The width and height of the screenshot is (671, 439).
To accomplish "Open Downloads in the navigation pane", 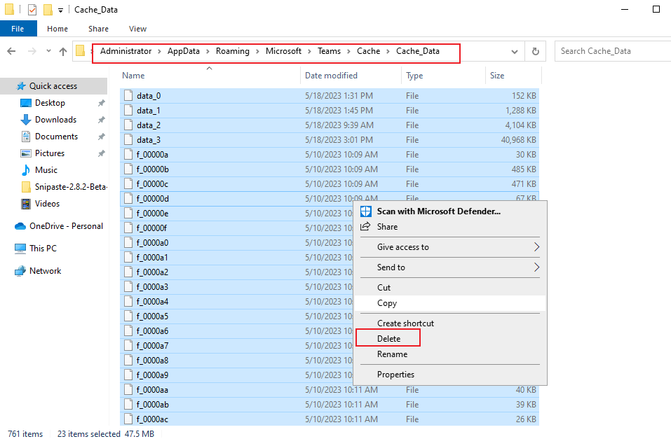I will click(55, 120).
